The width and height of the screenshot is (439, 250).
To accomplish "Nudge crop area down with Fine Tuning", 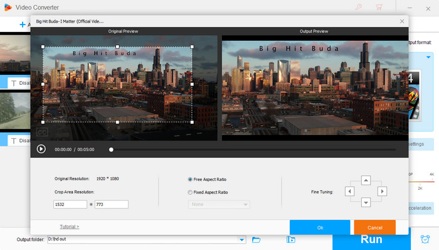I will click(x=366, y=202).
